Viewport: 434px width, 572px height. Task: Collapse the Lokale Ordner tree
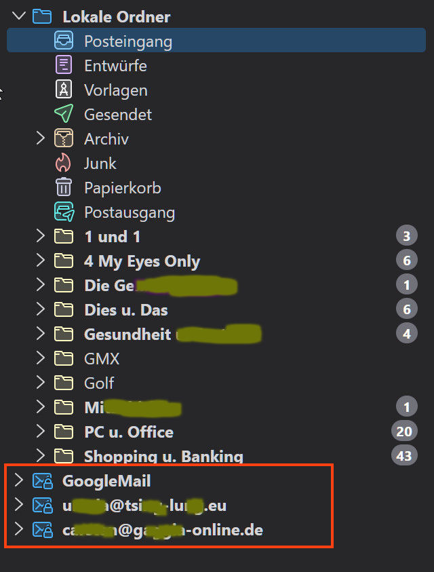click(x=18, y=16)
